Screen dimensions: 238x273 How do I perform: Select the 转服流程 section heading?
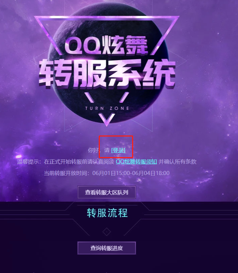(107, 213)
